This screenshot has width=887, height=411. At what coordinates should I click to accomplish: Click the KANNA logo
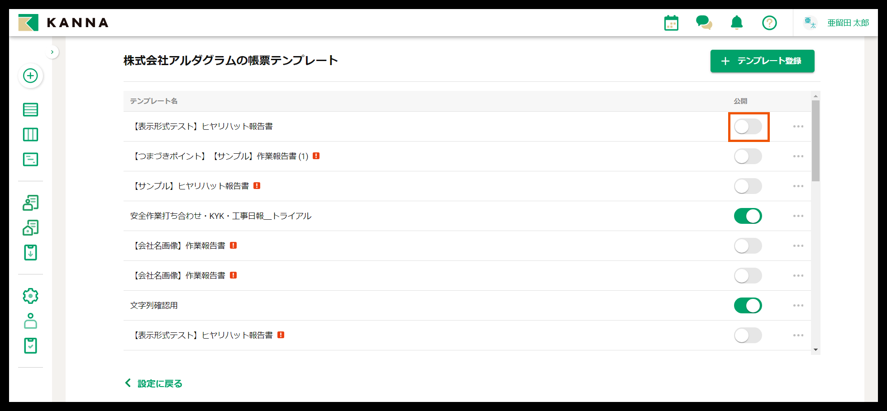point(64,23)
